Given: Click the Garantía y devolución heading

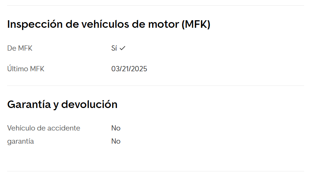Looking at the screenshot, I should tap(62, 105).
